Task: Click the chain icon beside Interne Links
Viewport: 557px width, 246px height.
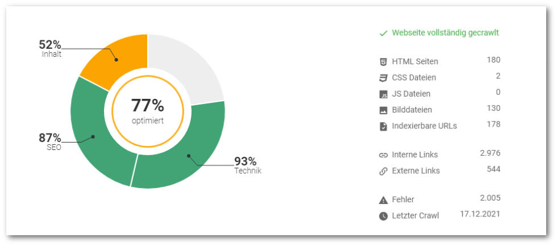Action: tap(383, 155)
